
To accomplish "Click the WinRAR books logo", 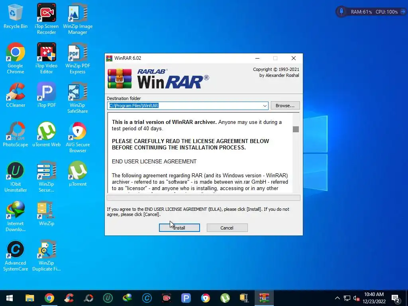I will coord(120,78).
